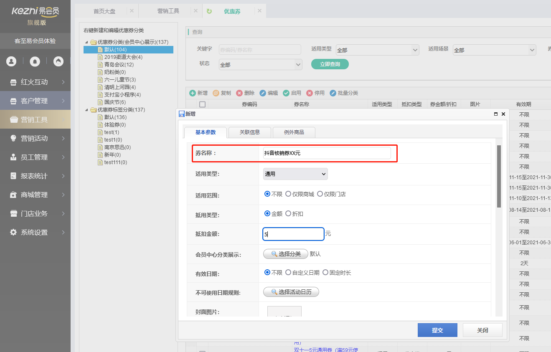The image size is (551, 352).
Task: Select 折扣 deduction type
Action: [x=288, y=213]
